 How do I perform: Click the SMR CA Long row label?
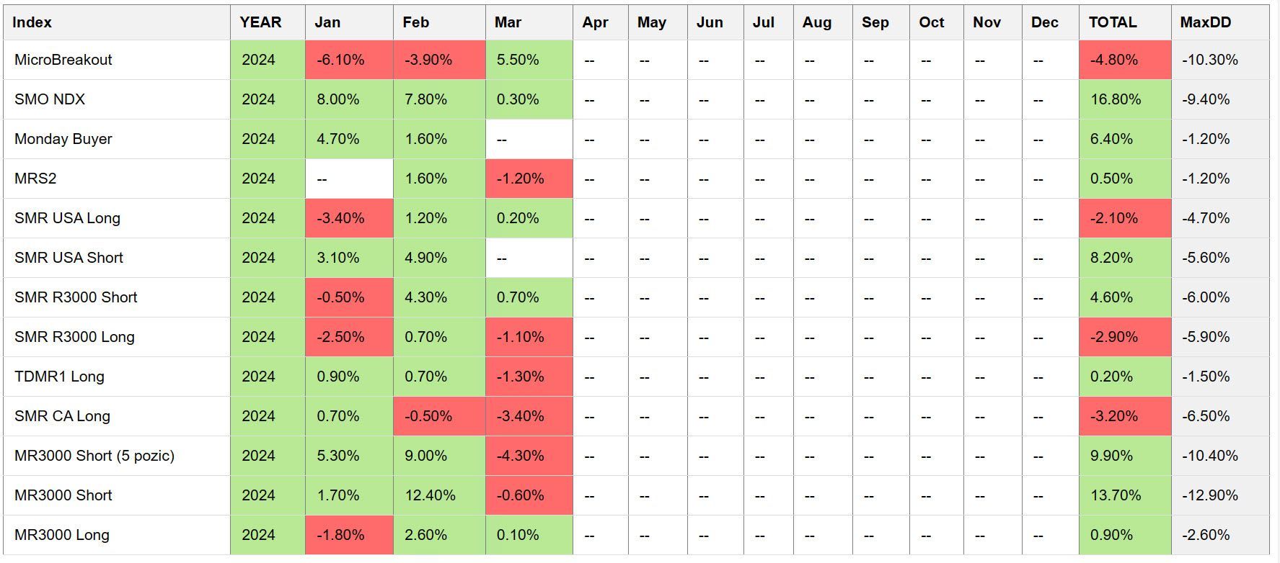[x=62, y=416]
